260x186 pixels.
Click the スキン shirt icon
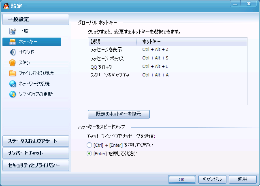(13, 63)
